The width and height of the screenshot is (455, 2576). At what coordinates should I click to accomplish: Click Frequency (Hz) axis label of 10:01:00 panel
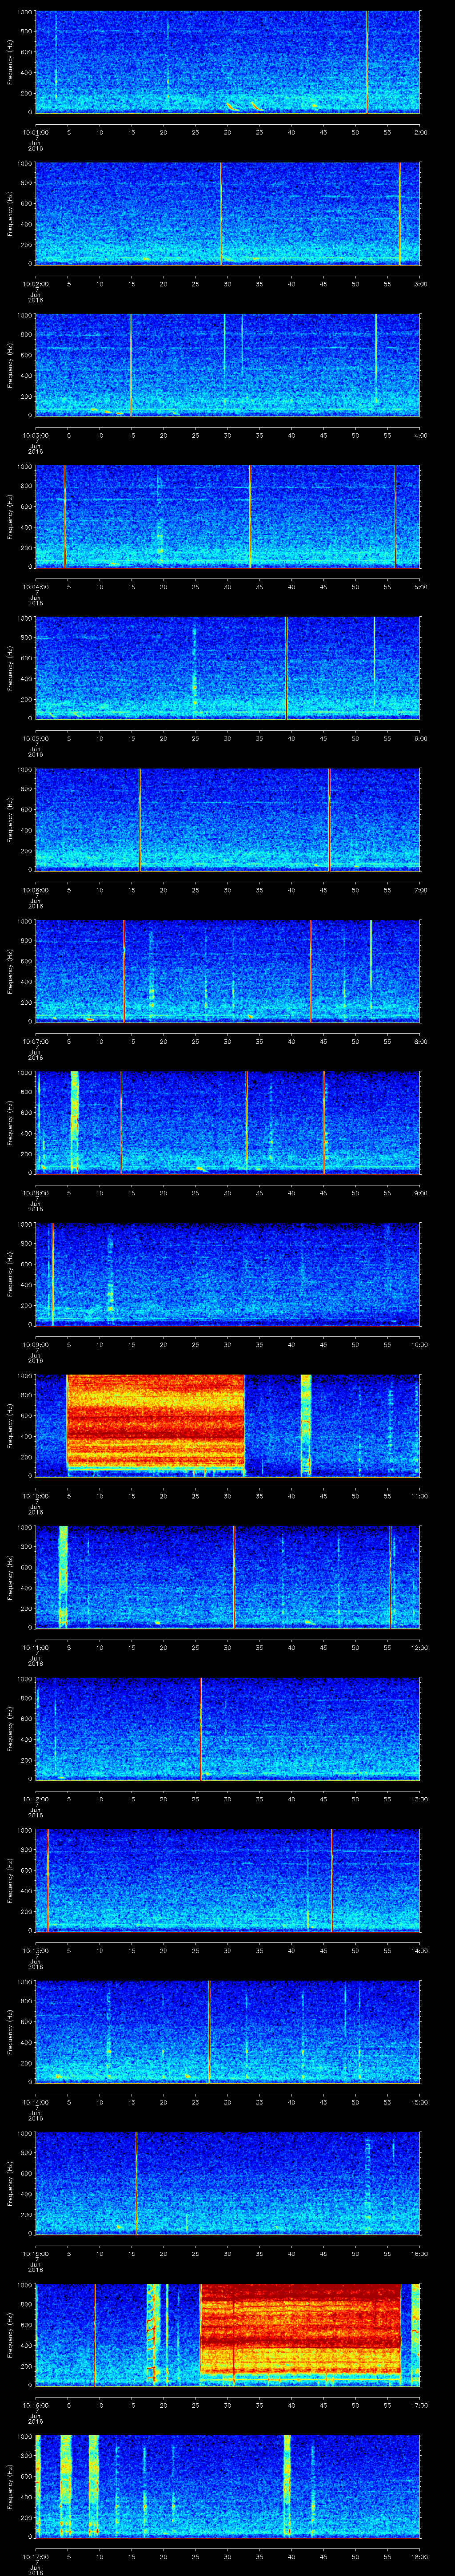pos(10,62)
